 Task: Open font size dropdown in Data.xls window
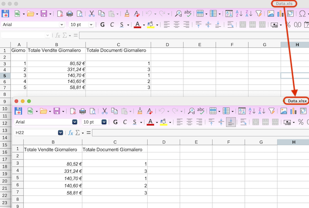pyautogui.click(x=91, y=25)
